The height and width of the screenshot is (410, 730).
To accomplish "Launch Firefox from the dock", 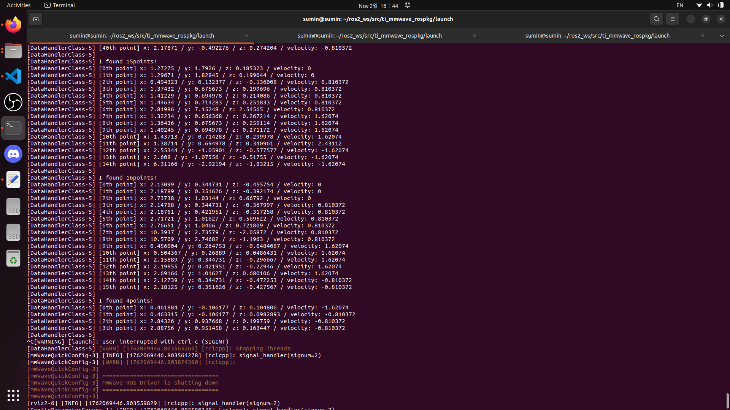I will point(13,25).
